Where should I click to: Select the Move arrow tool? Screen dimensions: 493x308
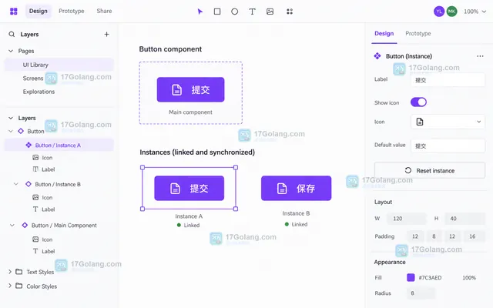point(200,12)
